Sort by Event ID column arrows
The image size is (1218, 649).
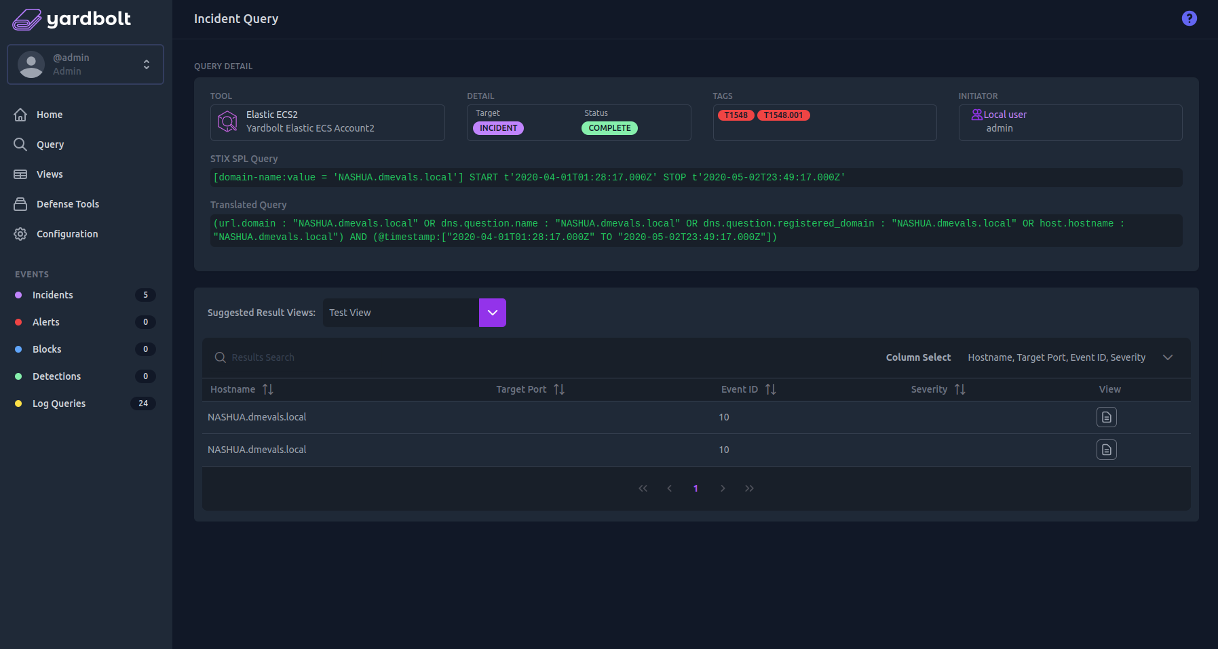point(771,389)
